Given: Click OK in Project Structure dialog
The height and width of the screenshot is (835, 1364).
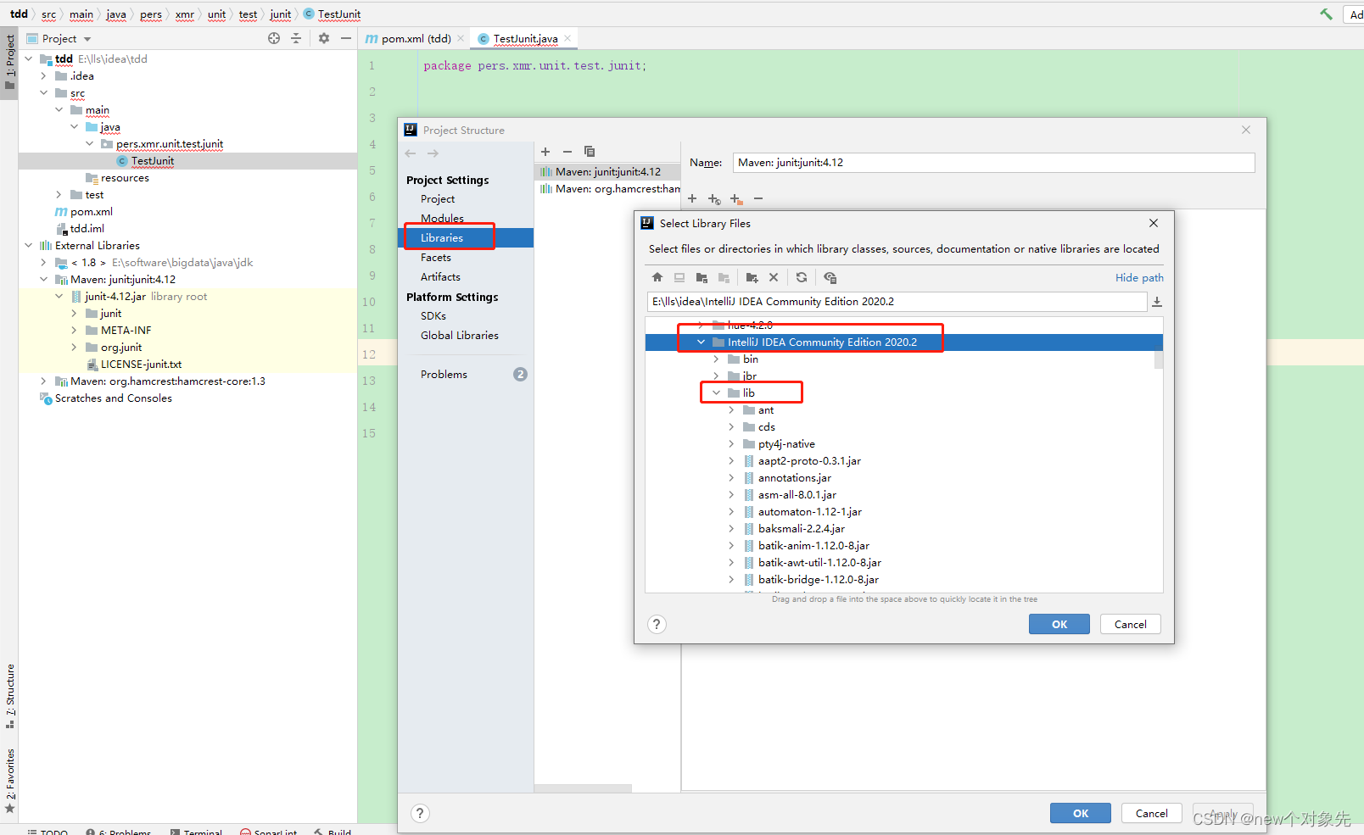Looking at the screenshot, I should coord(1081,814).
